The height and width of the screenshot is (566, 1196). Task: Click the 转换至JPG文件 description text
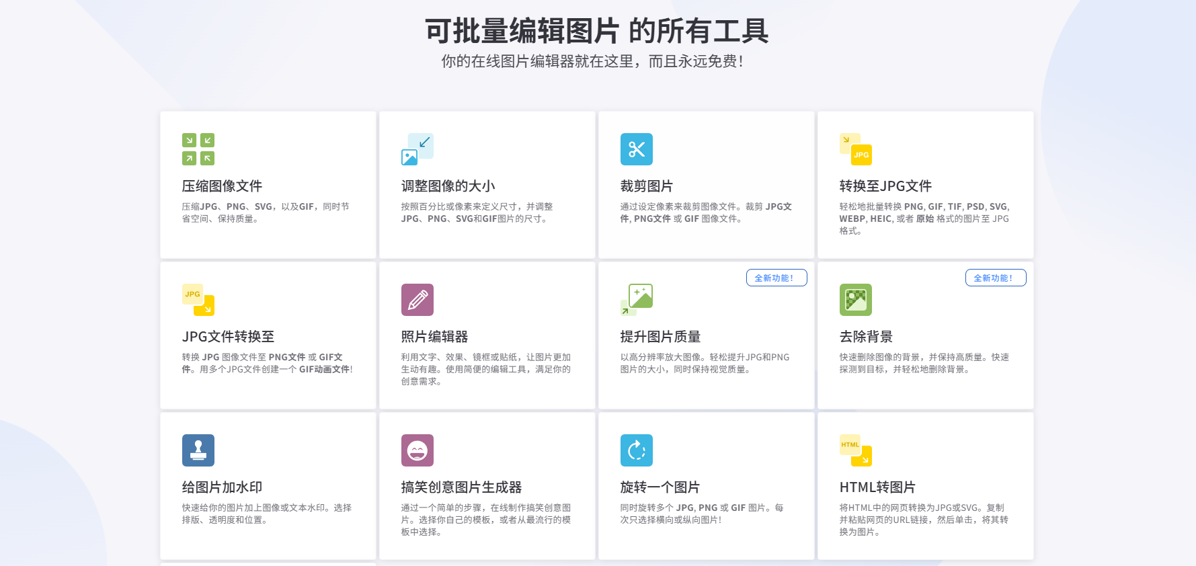pyautogui.click(x=924, y=218)
